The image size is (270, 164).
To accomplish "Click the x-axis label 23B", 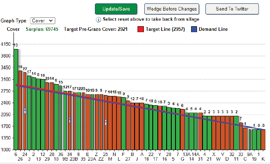I will [74, 159].
